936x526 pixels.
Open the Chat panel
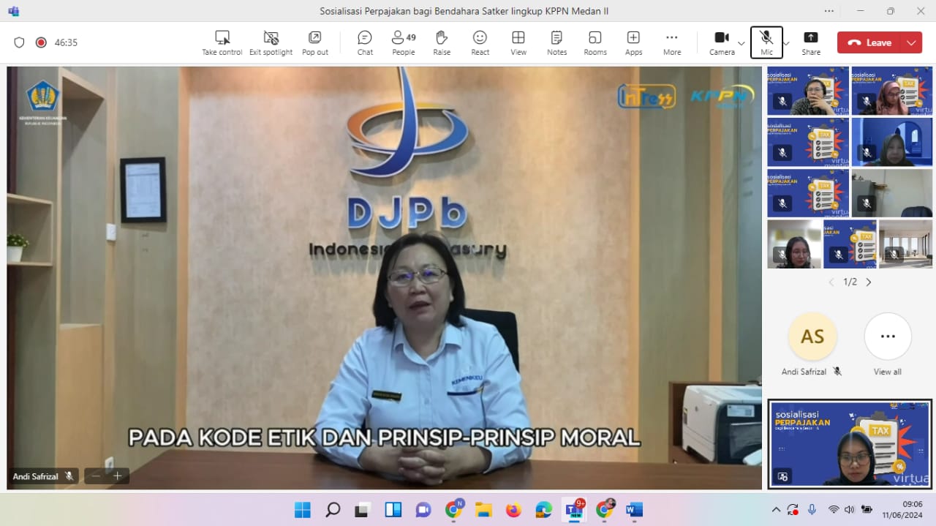tap(365, 42)
